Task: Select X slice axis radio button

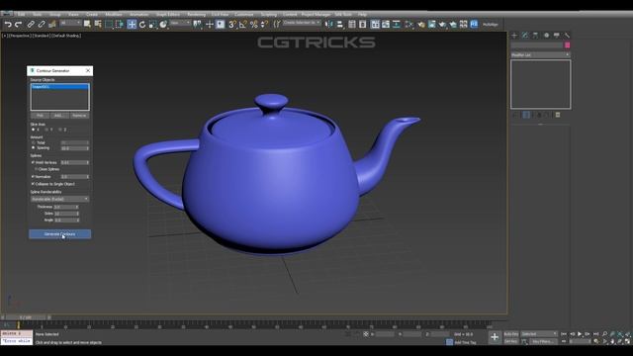Action: [33, 130]
